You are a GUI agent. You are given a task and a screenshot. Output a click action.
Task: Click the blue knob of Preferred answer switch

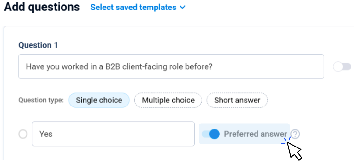(214, 134)
